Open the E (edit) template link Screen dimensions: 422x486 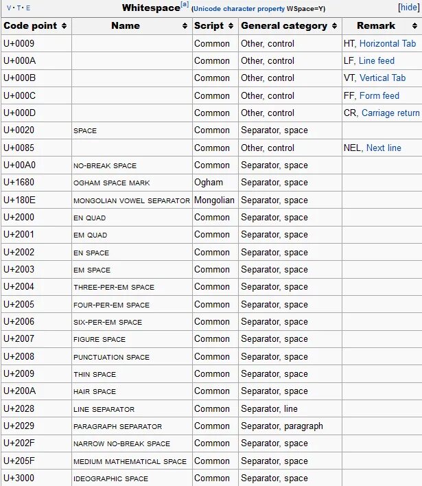[x=28, y=8]
